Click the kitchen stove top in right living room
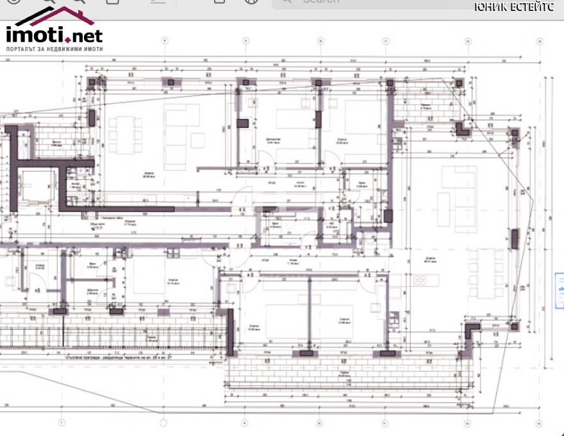This screenshot has height=436, width=564. [420, 280]
